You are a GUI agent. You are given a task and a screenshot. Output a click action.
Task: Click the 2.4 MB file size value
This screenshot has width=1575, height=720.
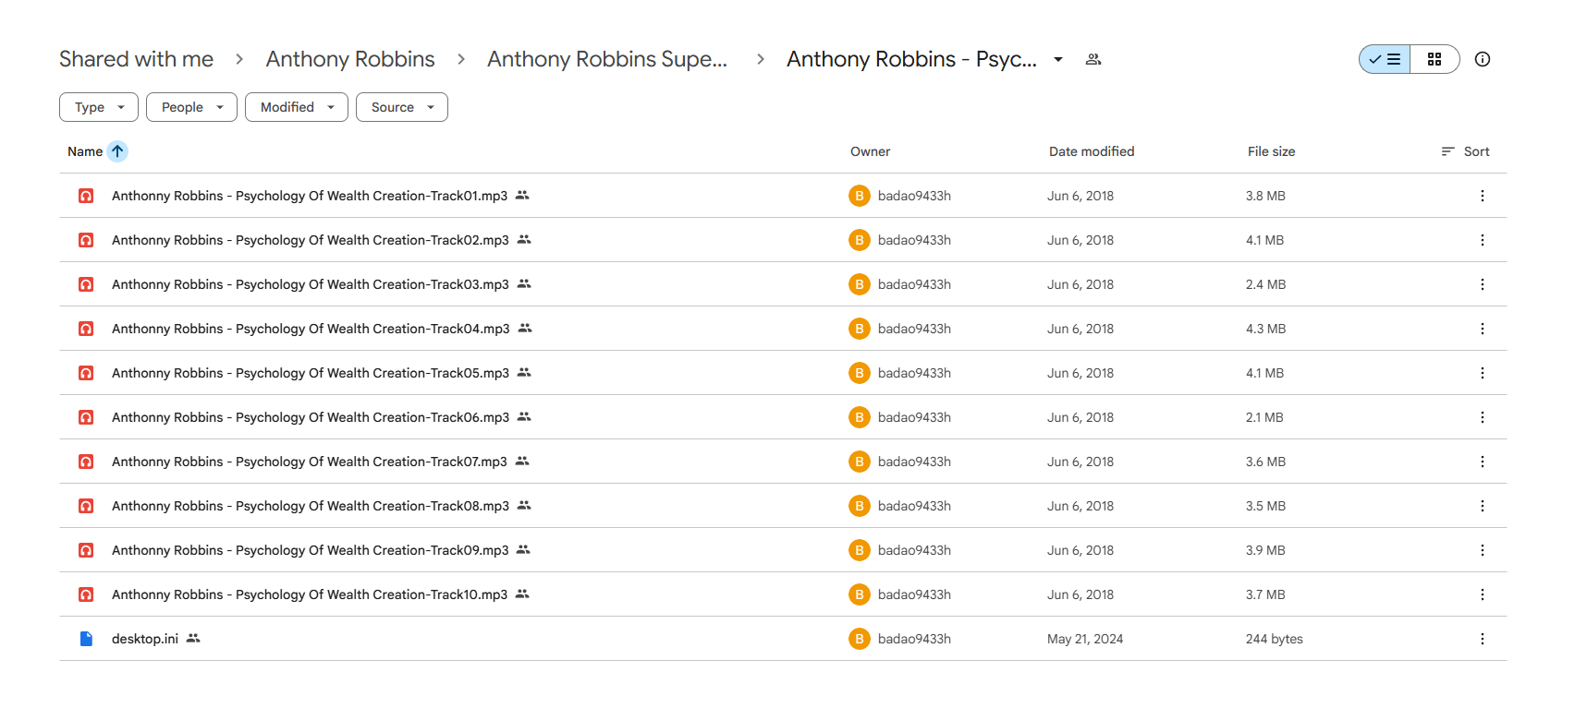point(1266,284)
